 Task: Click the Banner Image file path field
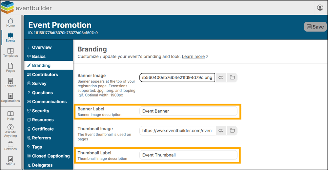pos(177,78)
